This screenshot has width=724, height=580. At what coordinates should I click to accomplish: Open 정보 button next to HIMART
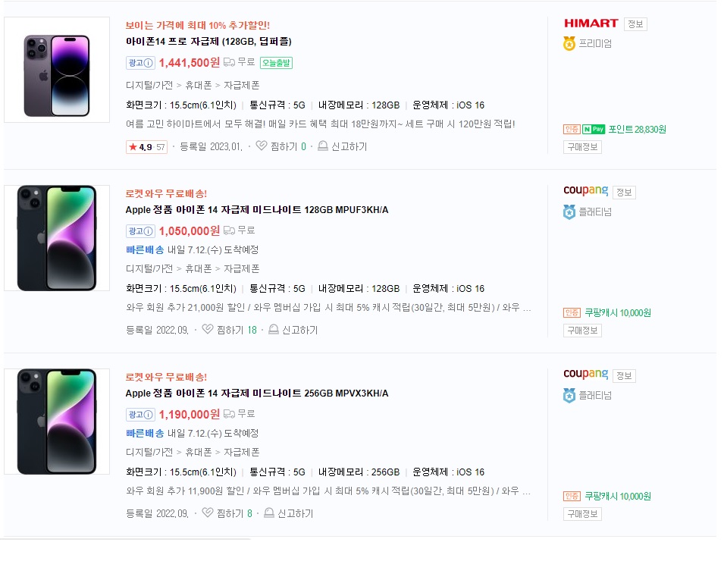(635, 24)
